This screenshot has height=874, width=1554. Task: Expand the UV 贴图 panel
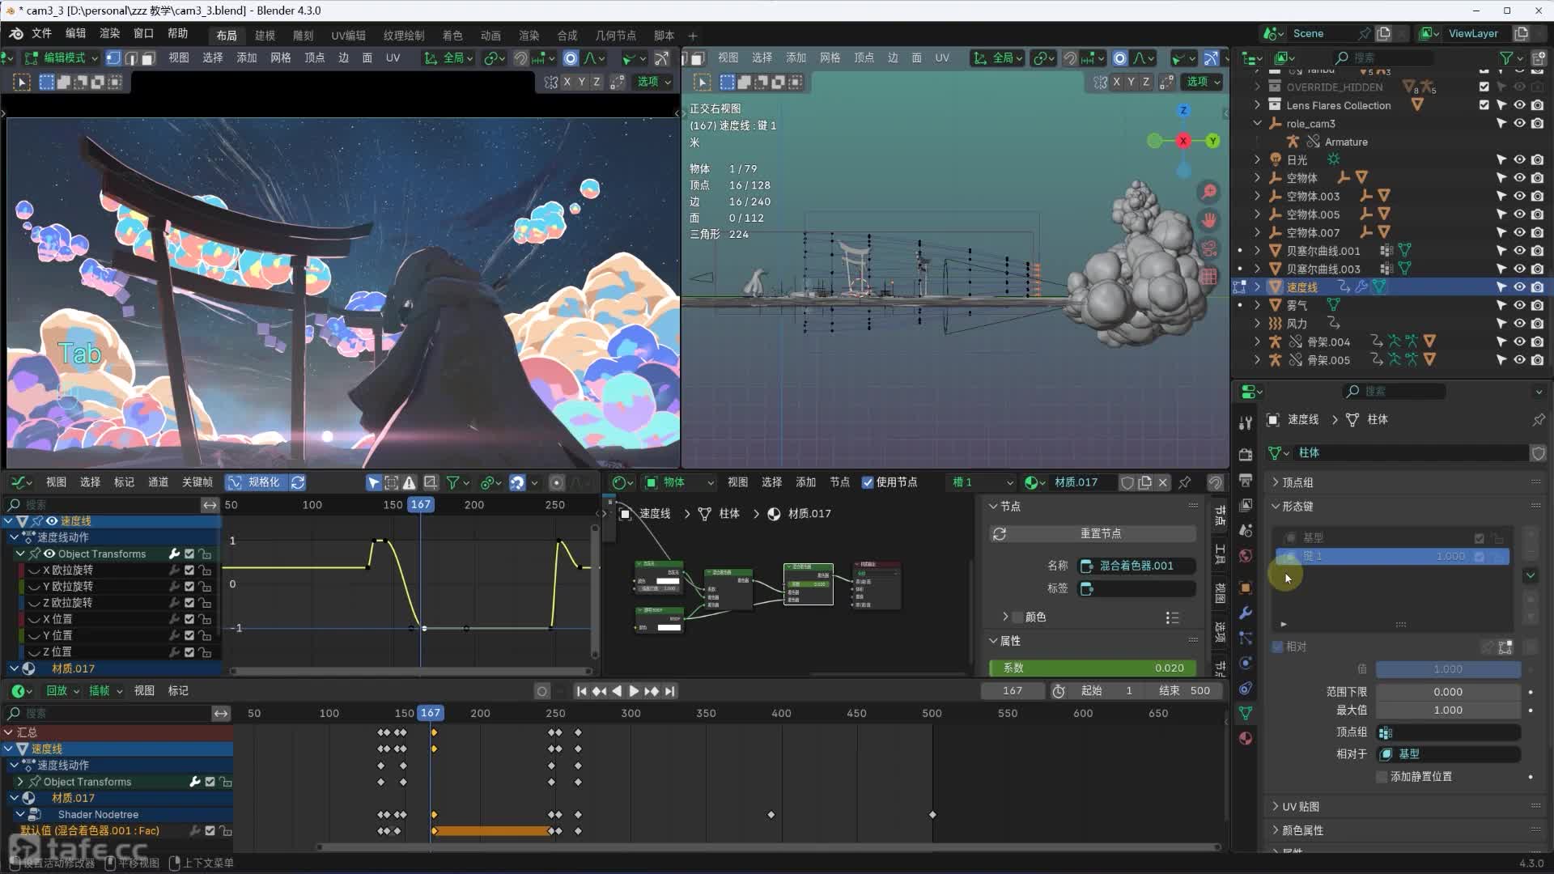point(1301,807)
